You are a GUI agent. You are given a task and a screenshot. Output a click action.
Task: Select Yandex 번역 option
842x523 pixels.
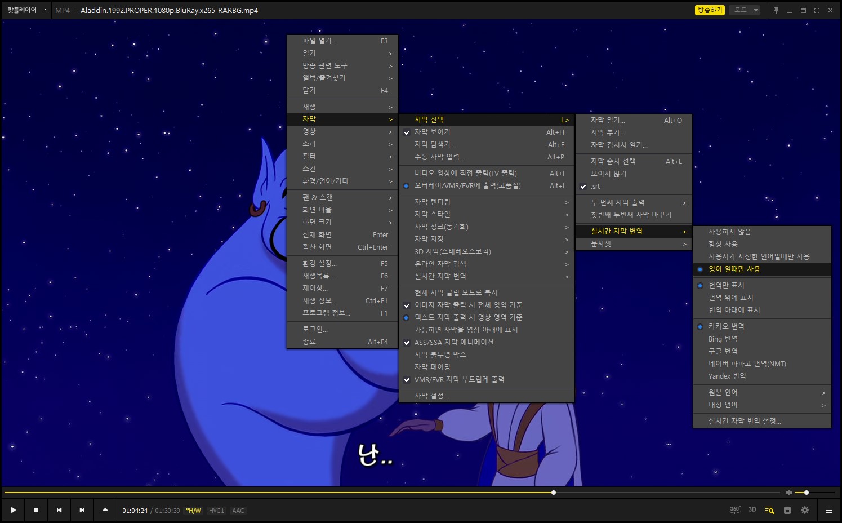pos(763,376)
